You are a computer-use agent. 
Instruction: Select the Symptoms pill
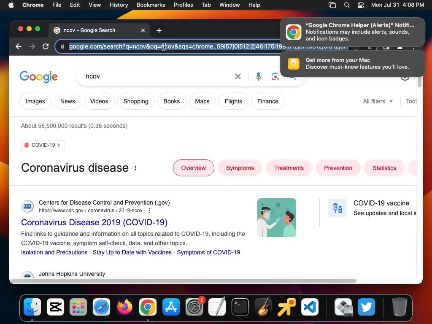coord(240,168)
